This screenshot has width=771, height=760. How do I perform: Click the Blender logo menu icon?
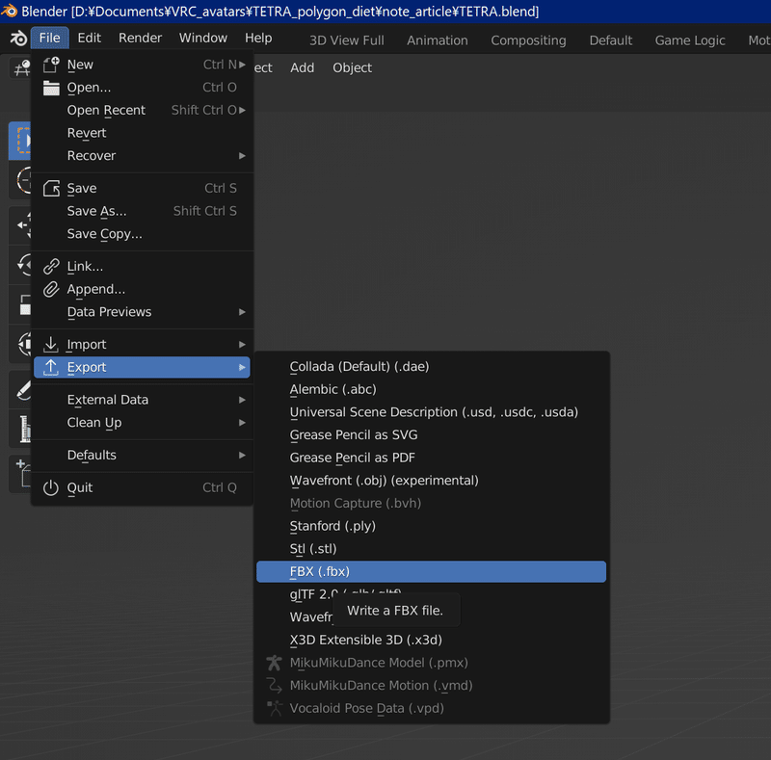coord(18,39)
